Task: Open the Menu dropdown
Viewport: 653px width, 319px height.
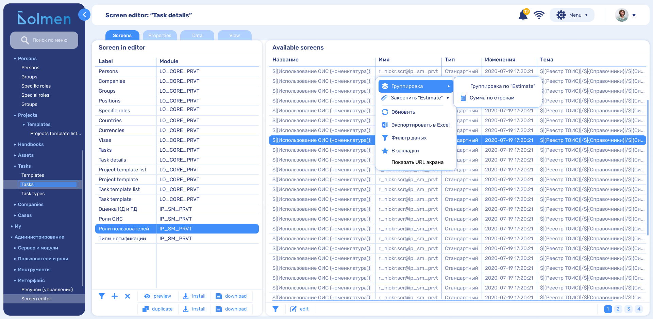Action: 572,15
